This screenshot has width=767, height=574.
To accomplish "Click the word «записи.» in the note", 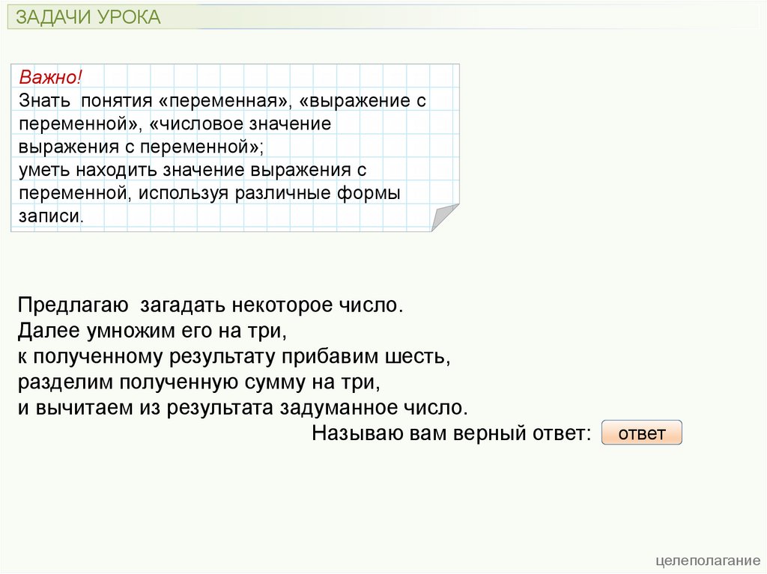I will pyautogui.click(x=52, y=216).
